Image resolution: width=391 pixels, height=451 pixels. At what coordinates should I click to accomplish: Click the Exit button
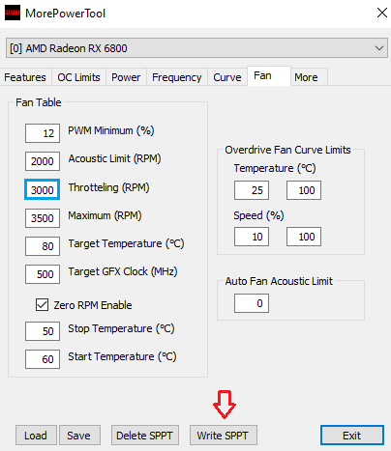click(x=352, y=436)
